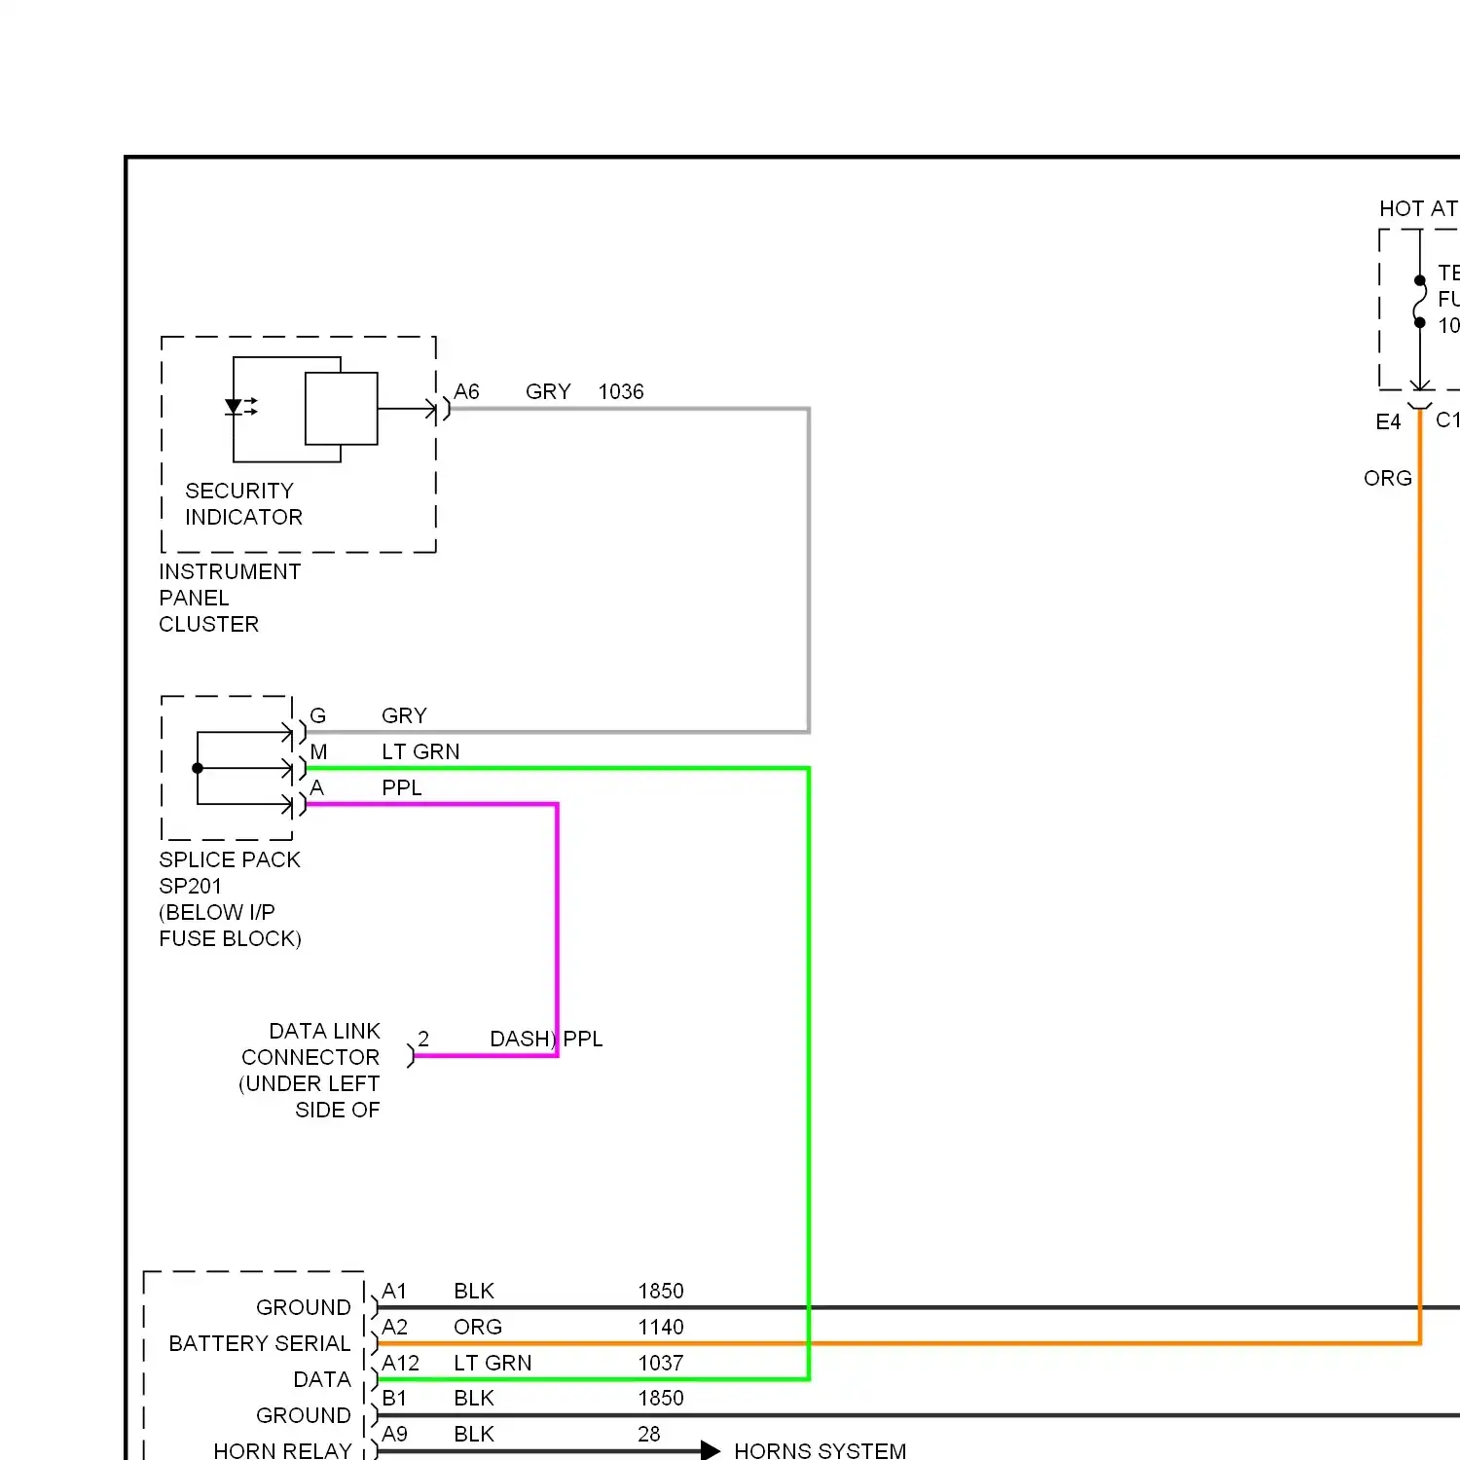The image size is (1460, 1460).
Task: Click splice pack terminal M
Action: [318, 751]
